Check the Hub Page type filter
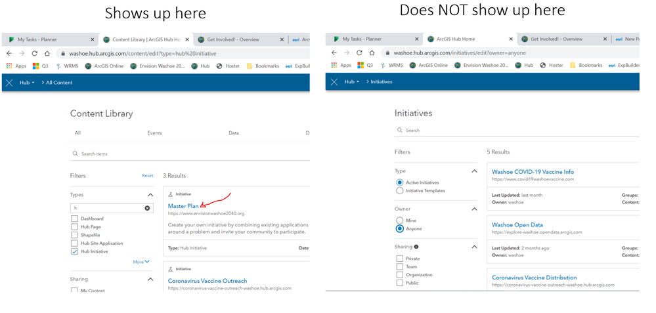 click(x=74, y=227)
